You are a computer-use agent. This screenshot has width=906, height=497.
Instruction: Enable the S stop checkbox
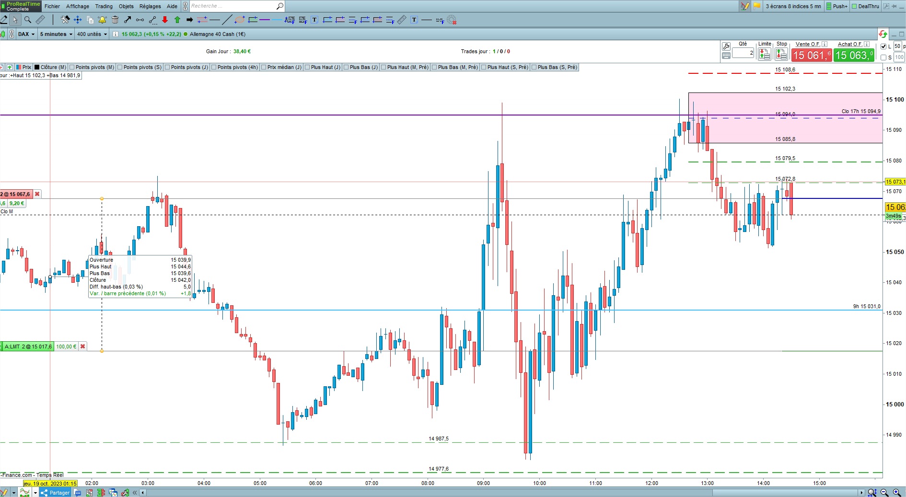click(x=884, y=58)
